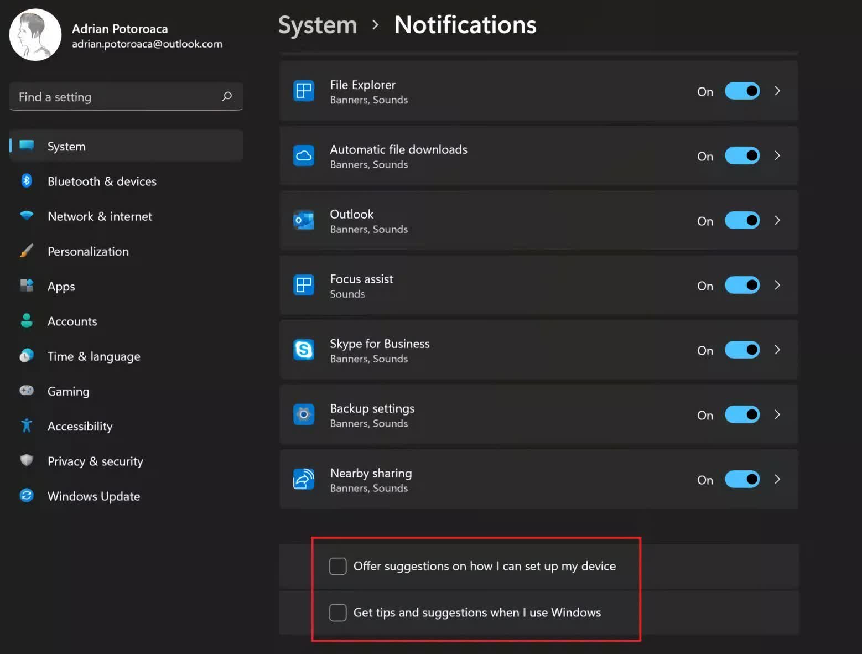Click the Network wifi icon in sidebar
Viewport: 862px width, 654px height.
click(27, 215)
